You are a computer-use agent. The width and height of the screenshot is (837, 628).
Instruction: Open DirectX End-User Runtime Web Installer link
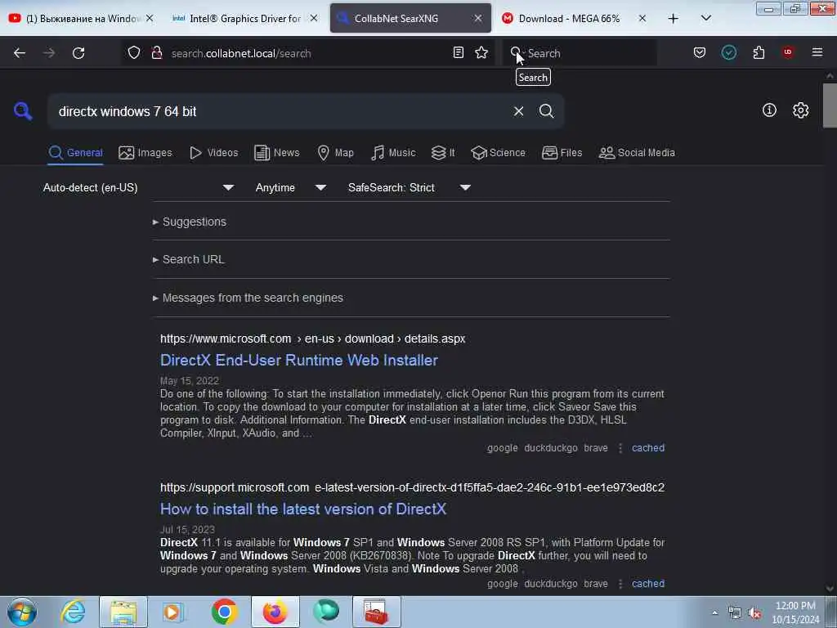299,361
